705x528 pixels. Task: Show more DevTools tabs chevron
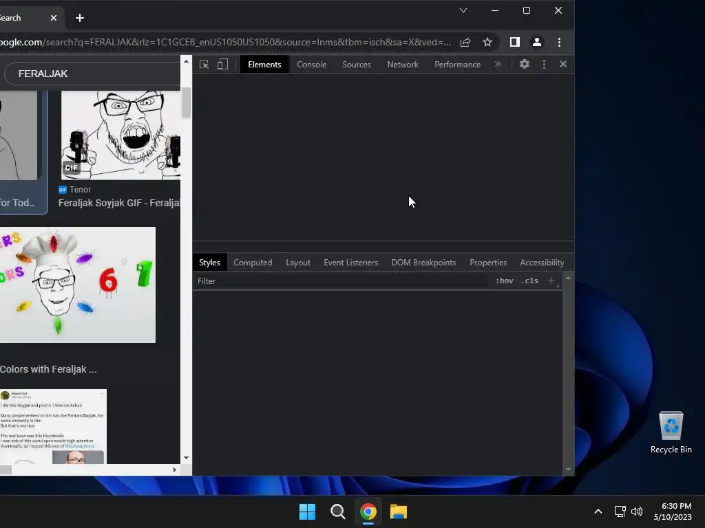[498, 64]
